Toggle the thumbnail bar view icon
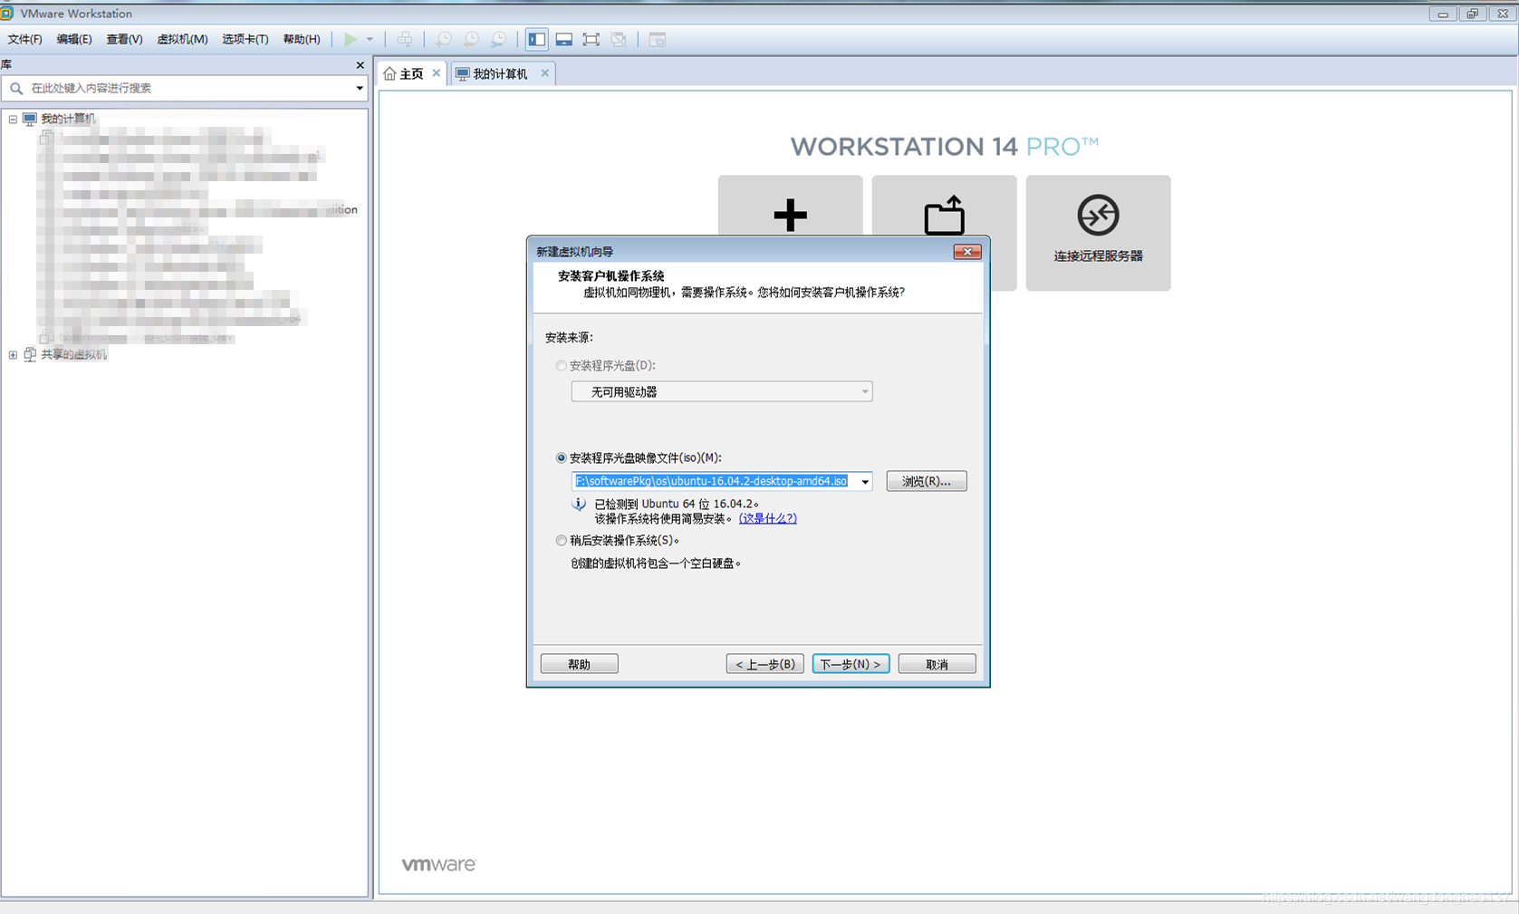1519x914 pixels. click(x=564, y=39)
